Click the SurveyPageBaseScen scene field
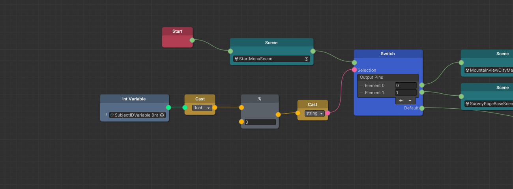Viewport: 513px width, 189px height. pos(489,104)
